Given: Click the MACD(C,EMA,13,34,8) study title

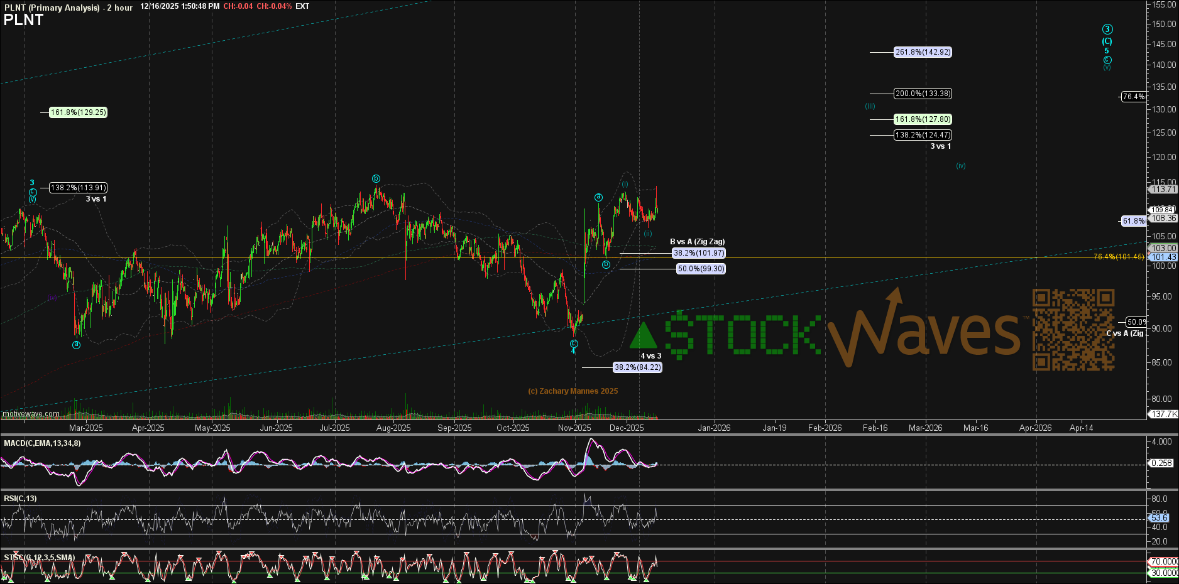Looking at the screenshot, I should pyautogui.click(x=42, y=443).
